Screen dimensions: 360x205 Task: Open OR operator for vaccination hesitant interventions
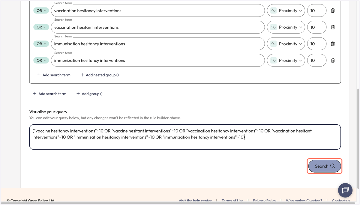[x=41, y=27]
